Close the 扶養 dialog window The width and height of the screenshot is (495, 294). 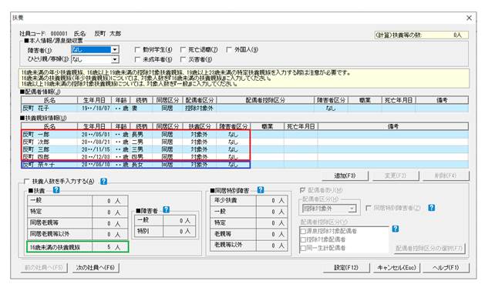click(x=469, y=18)
